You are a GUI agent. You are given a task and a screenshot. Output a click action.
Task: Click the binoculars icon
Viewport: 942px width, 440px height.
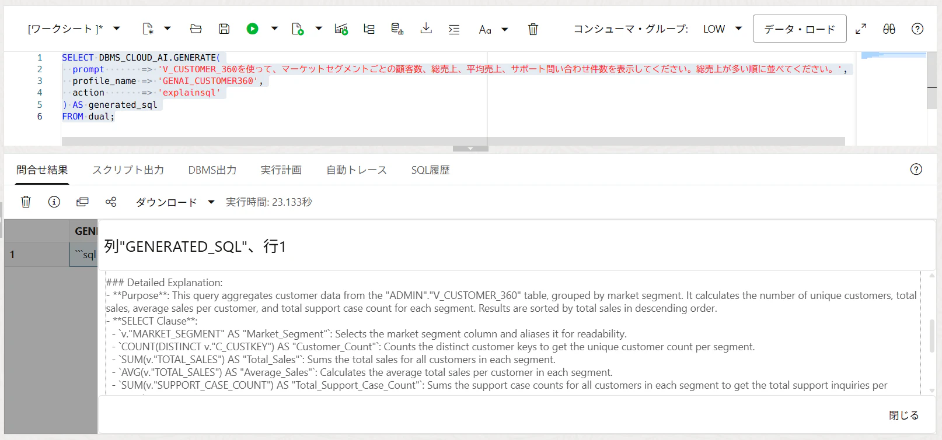889,29
